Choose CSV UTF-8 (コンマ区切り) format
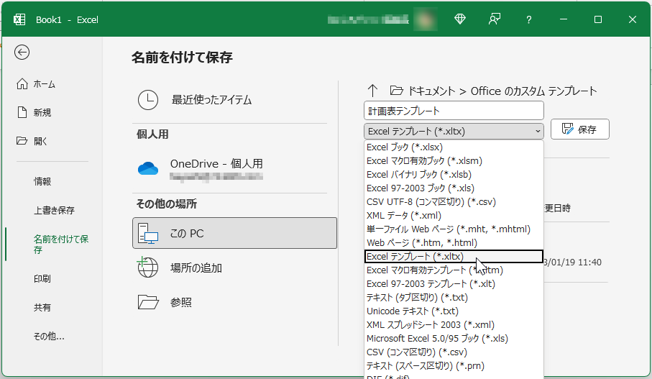The height and width of the screenshot is (379, 652). 454,202
